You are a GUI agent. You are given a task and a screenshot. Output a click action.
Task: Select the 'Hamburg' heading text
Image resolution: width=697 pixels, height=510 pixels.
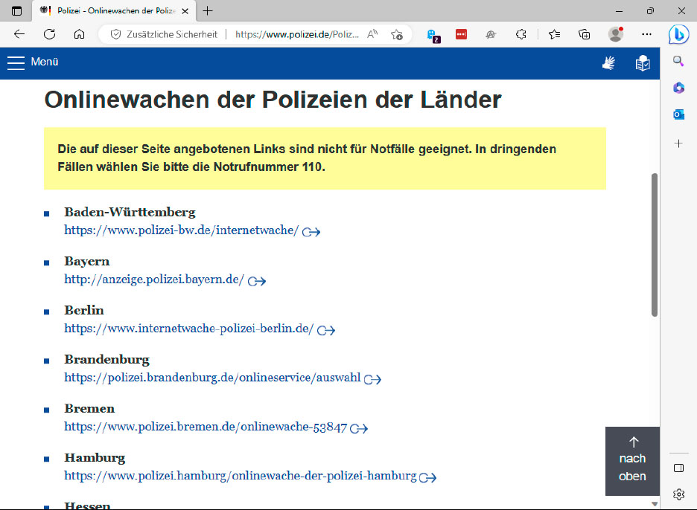coord(95,458)
